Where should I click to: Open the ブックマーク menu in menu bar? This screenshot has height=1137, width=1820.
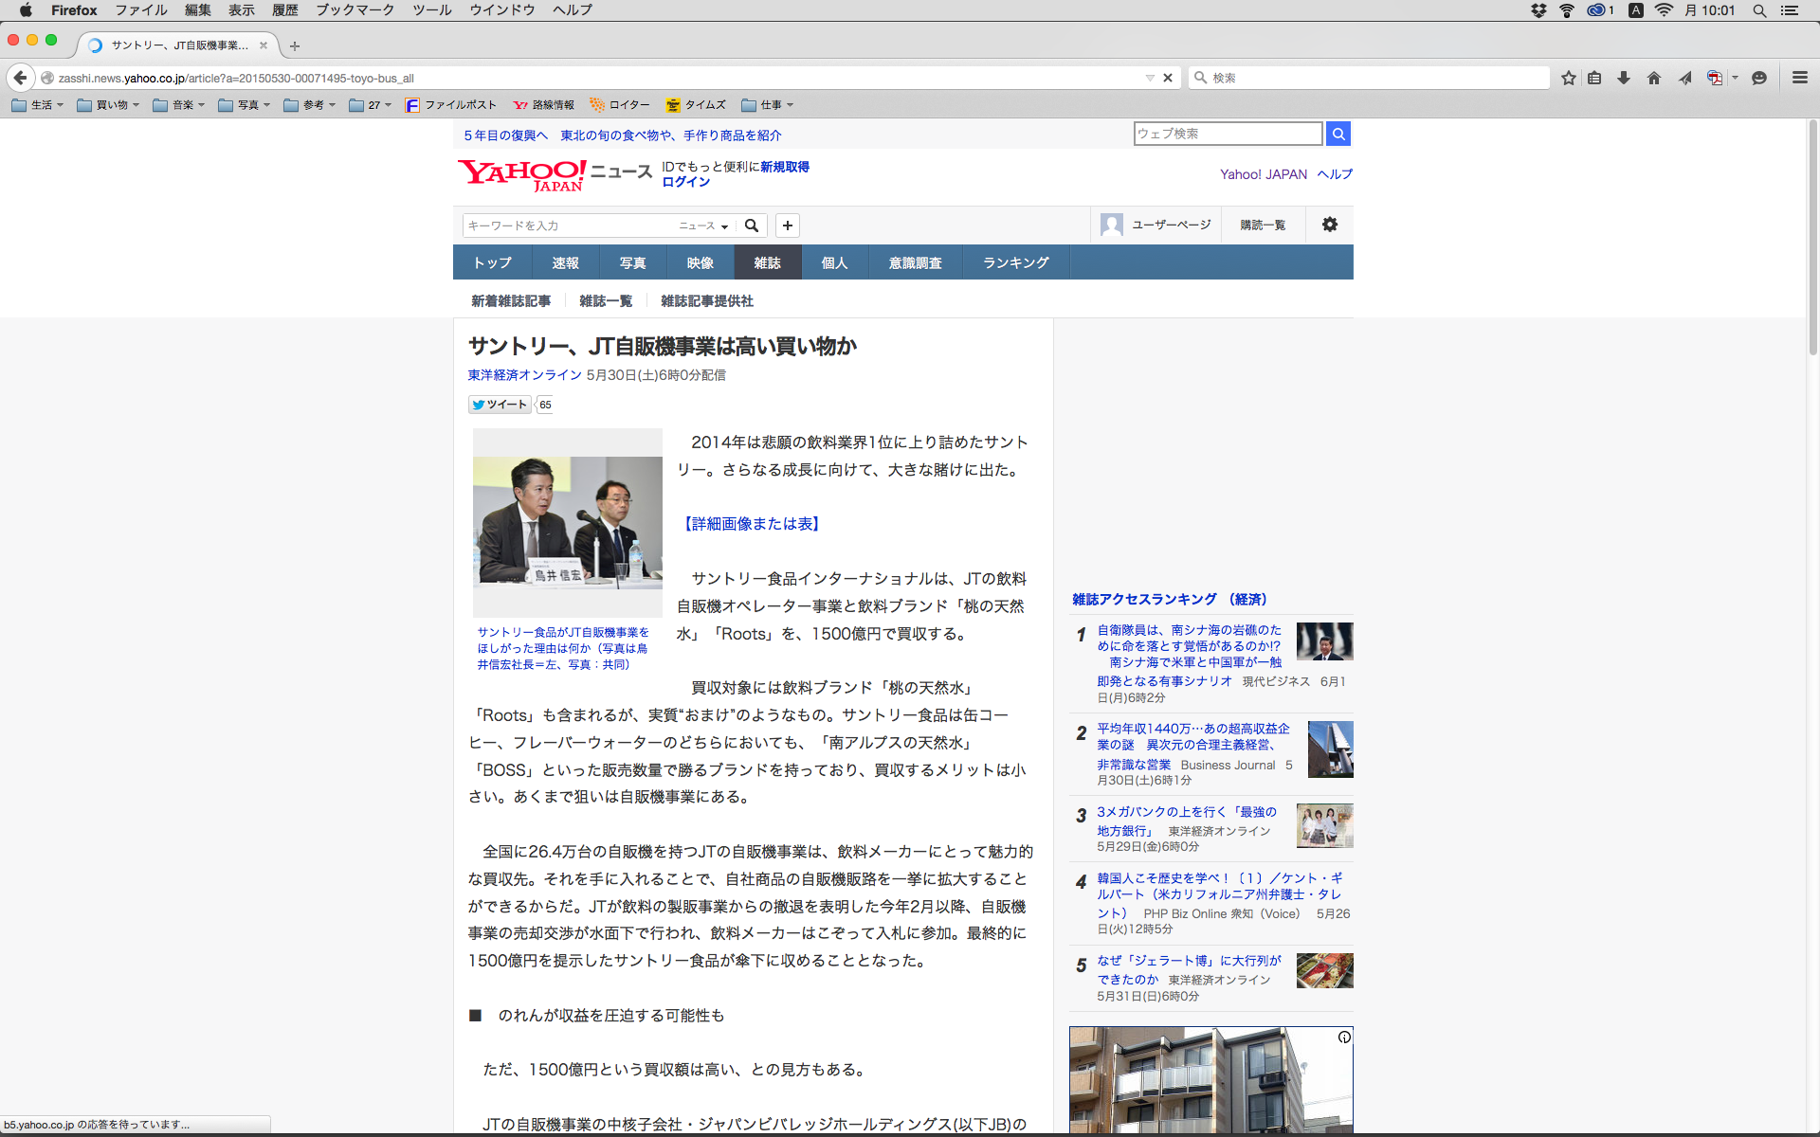coord(355,9)
